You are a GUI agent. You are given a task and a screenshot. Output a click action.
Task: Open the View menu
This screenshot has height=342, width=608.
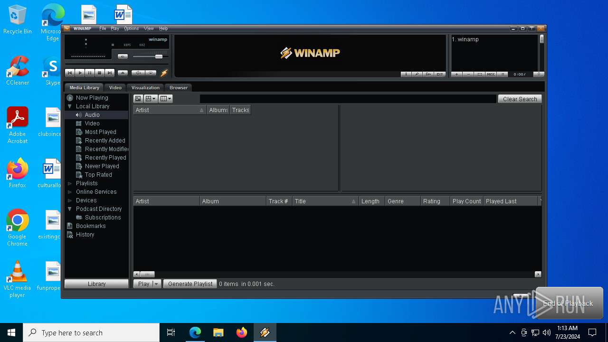(x=149, y=28)
